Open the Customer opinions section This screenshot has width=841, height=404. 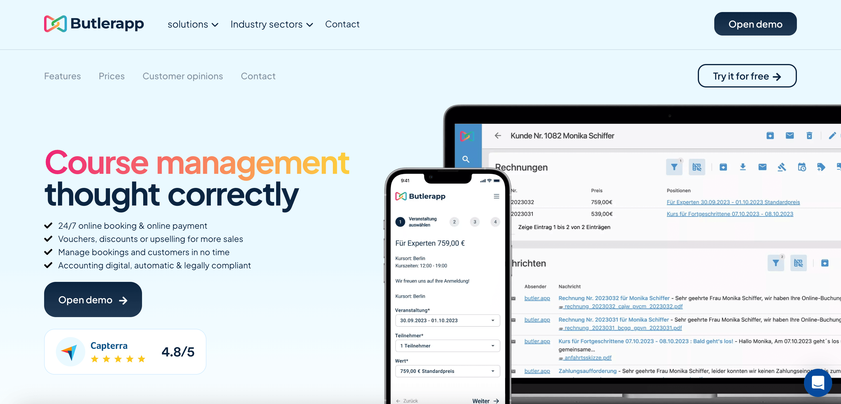click(183, 76)
